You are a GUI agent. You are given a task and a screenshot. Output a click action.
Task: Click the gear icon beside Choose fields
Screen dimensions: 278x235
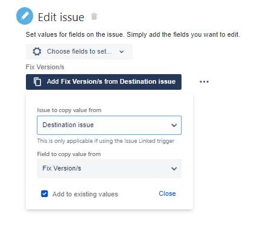(x=37, y=51)
